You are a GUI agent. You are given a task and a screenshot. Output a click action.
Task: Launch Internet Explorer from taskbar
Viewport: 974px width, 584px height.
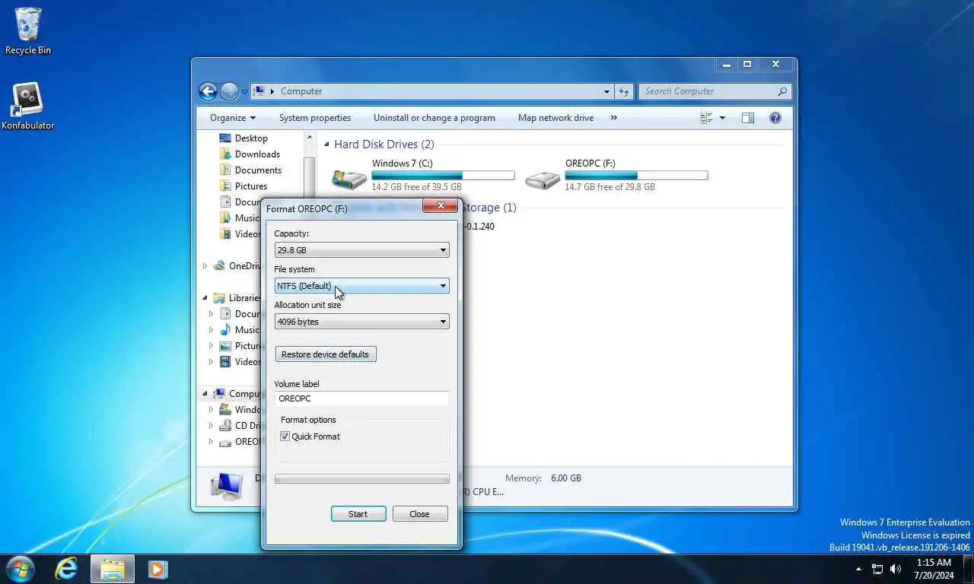(x=66, y=569)
